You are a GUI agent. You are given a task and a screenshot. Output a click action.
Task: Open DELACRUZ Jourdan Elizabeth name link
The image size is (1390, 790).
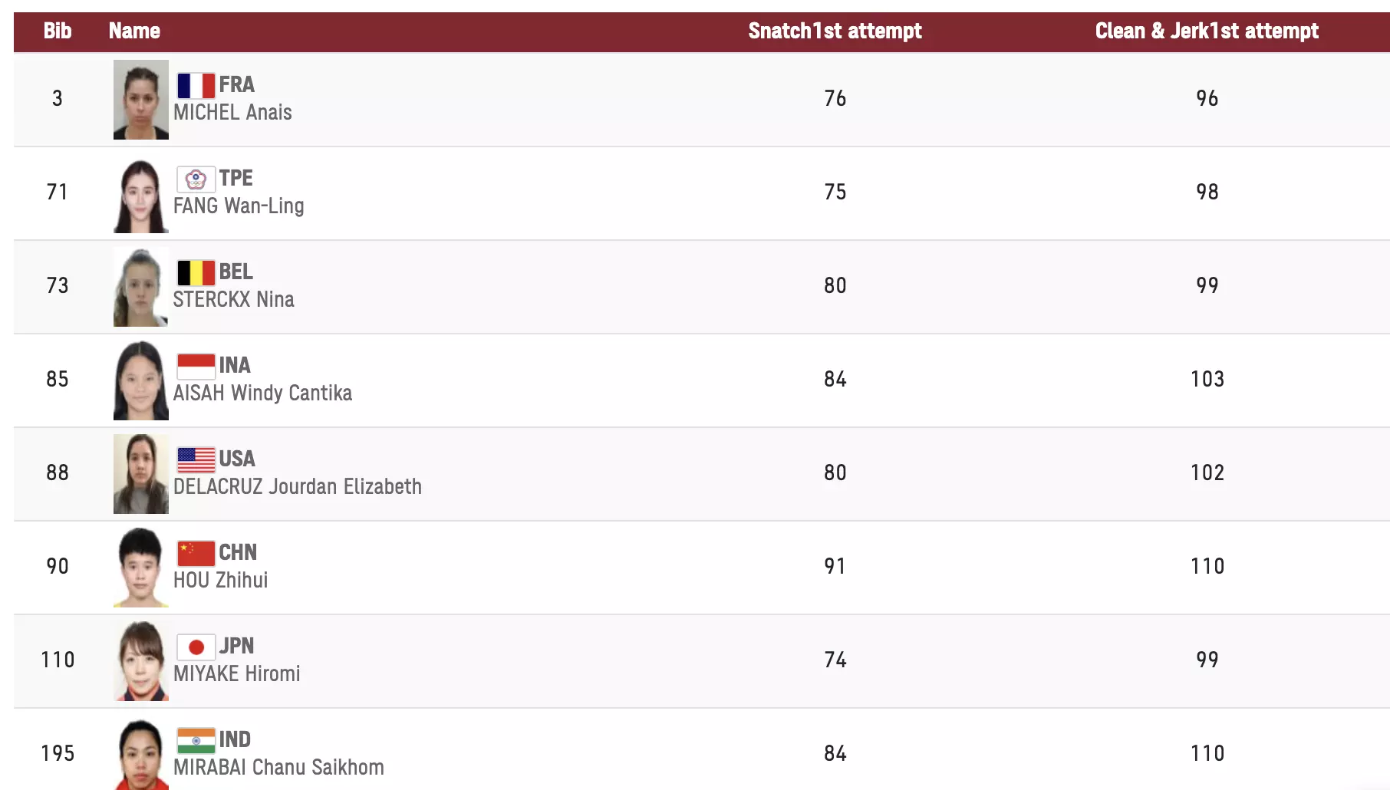click(298, 487)
